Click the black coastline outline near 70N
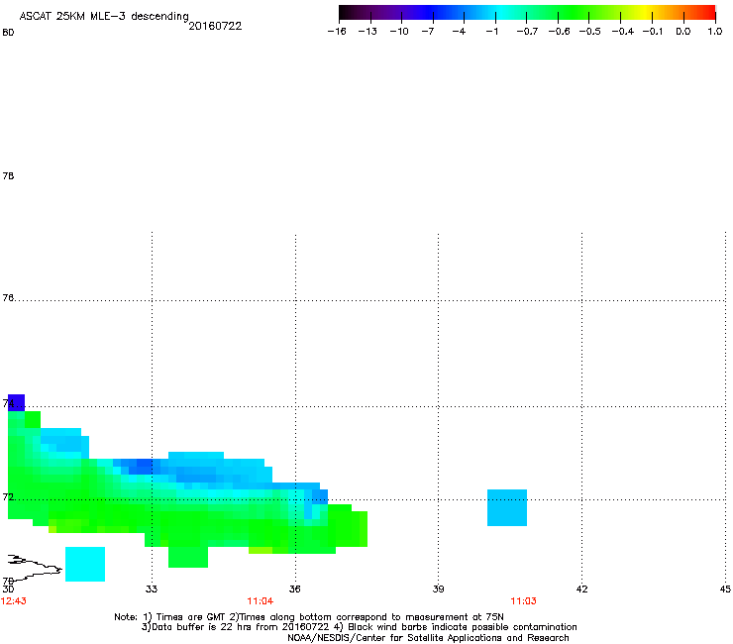Screen dimensions: 733x644 pyautogui.click(x=35, y=567)
